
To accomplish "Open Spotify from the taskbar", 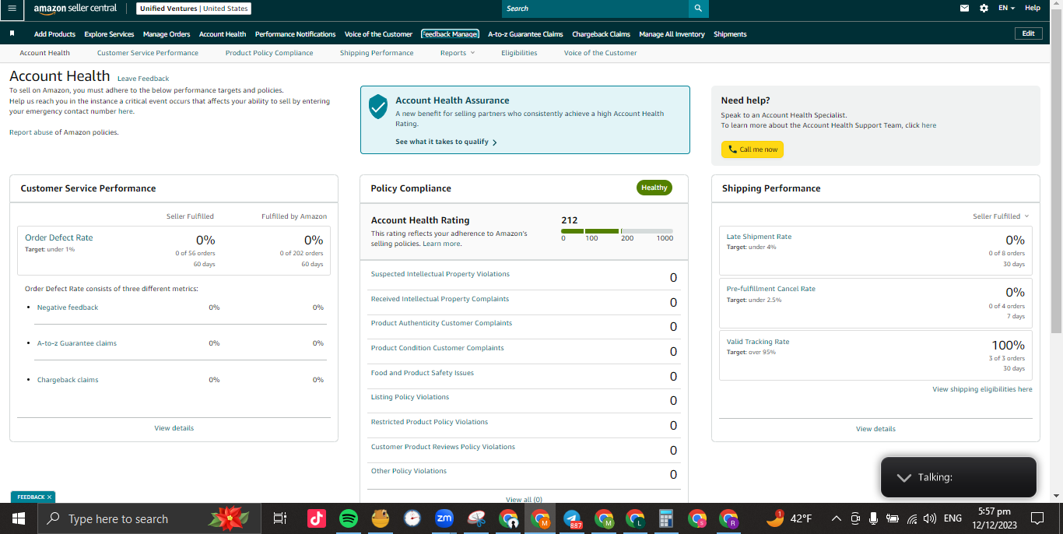I will click(x=349, y=518).
